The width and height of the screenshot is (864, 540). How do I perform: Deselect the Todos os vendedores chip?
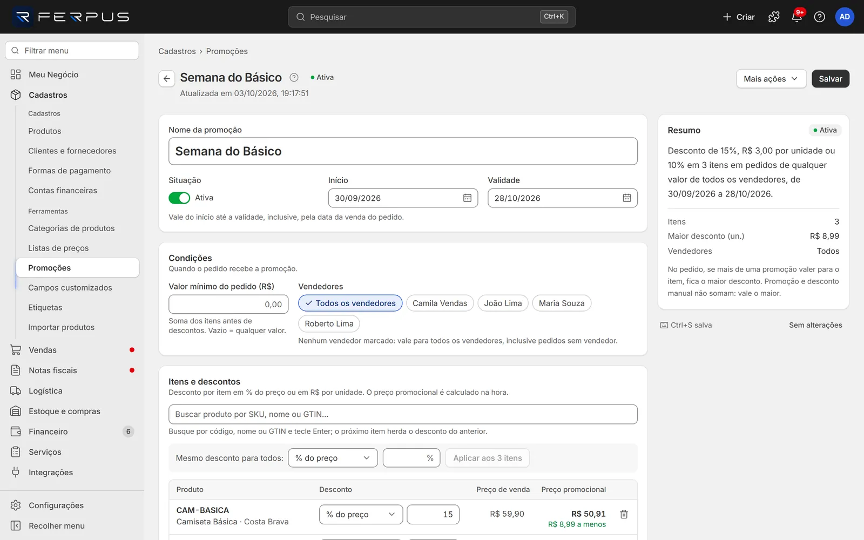[x=350, y=303]
